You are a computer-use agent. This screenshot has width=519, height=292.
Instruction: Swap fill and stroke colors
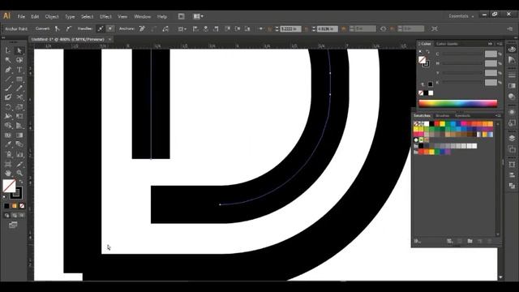21,182
